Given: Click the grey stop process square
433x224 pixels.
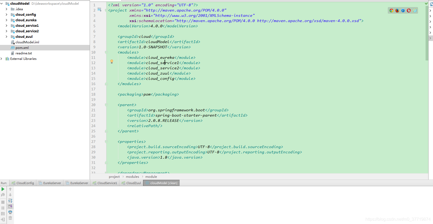Looking at the screenshot, I should click(x=3, y=202).
